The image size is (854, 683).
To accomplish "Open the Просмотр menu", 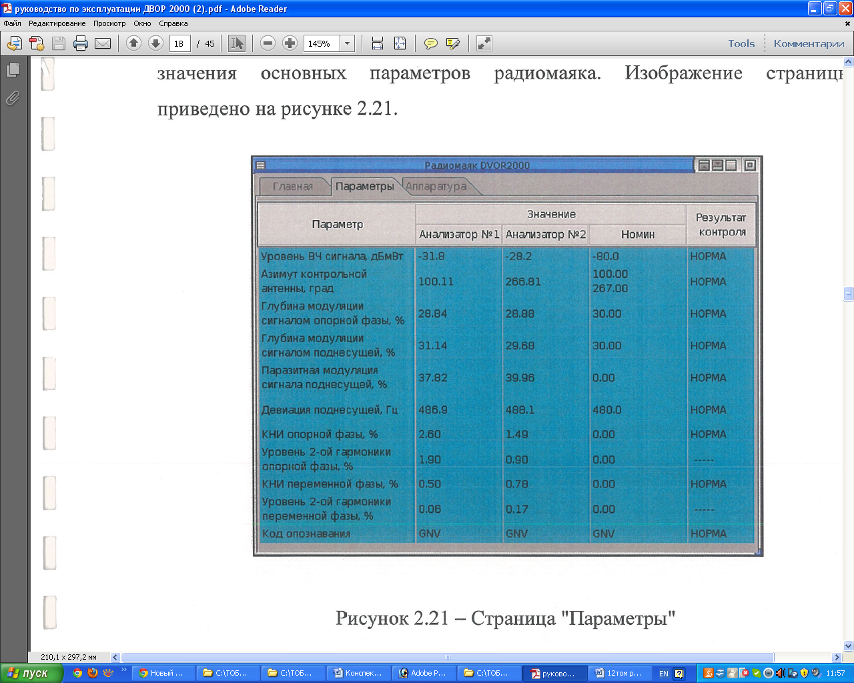I will tap(109, 23).
